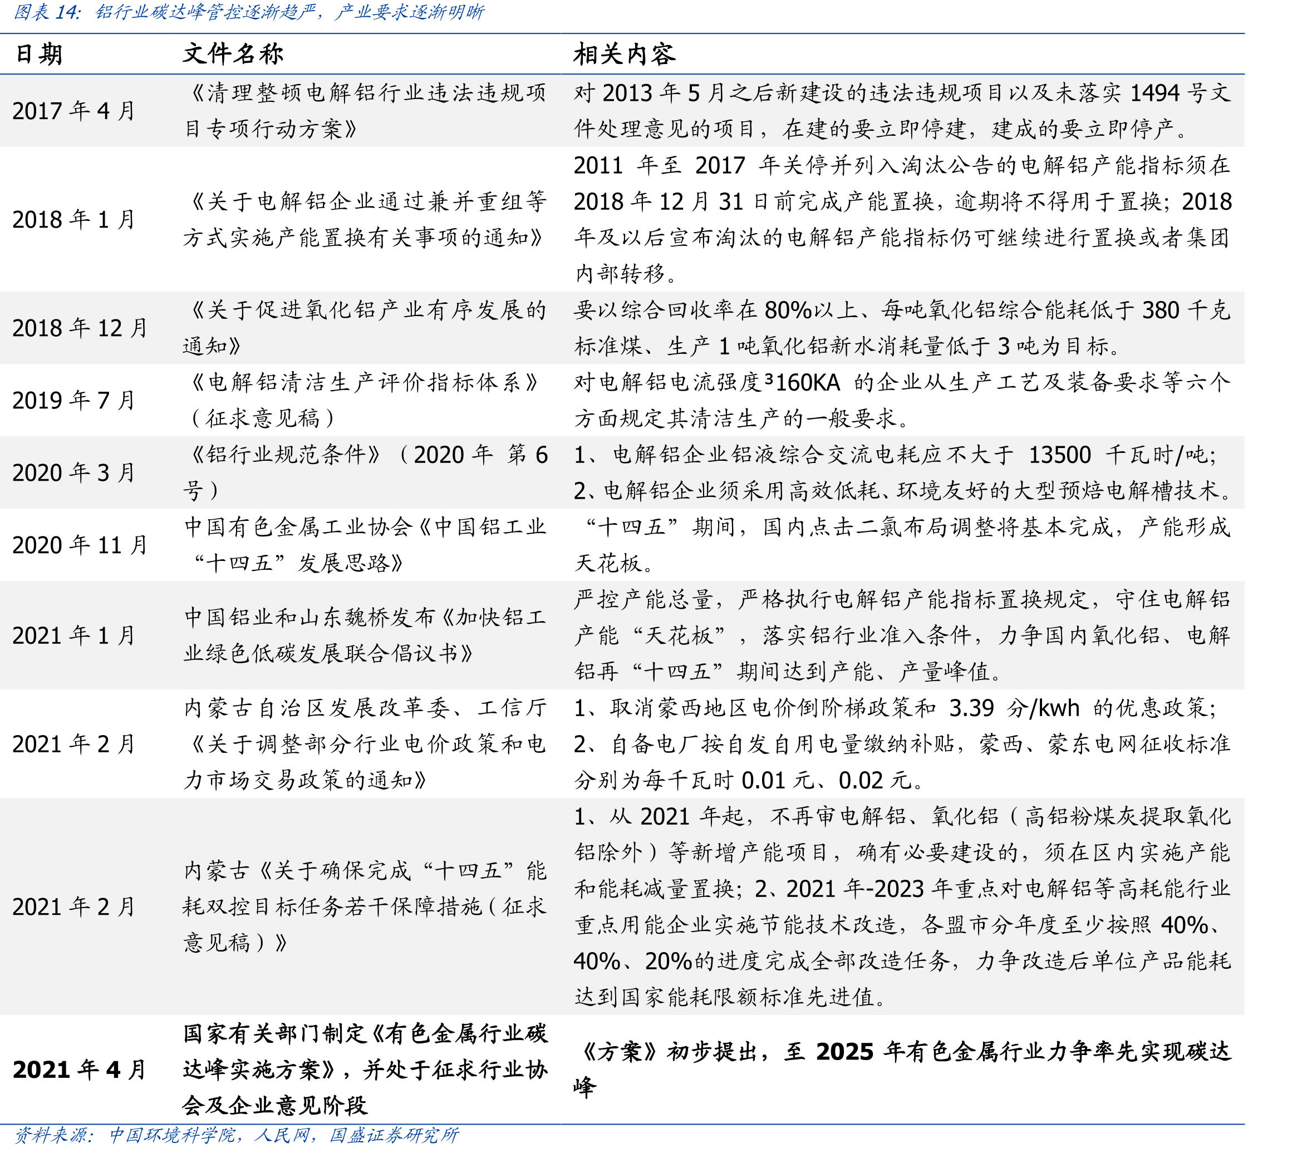Click content about 产能形成天花板
This screenshot has height=1153, width=1302.
tap(902, 545)
